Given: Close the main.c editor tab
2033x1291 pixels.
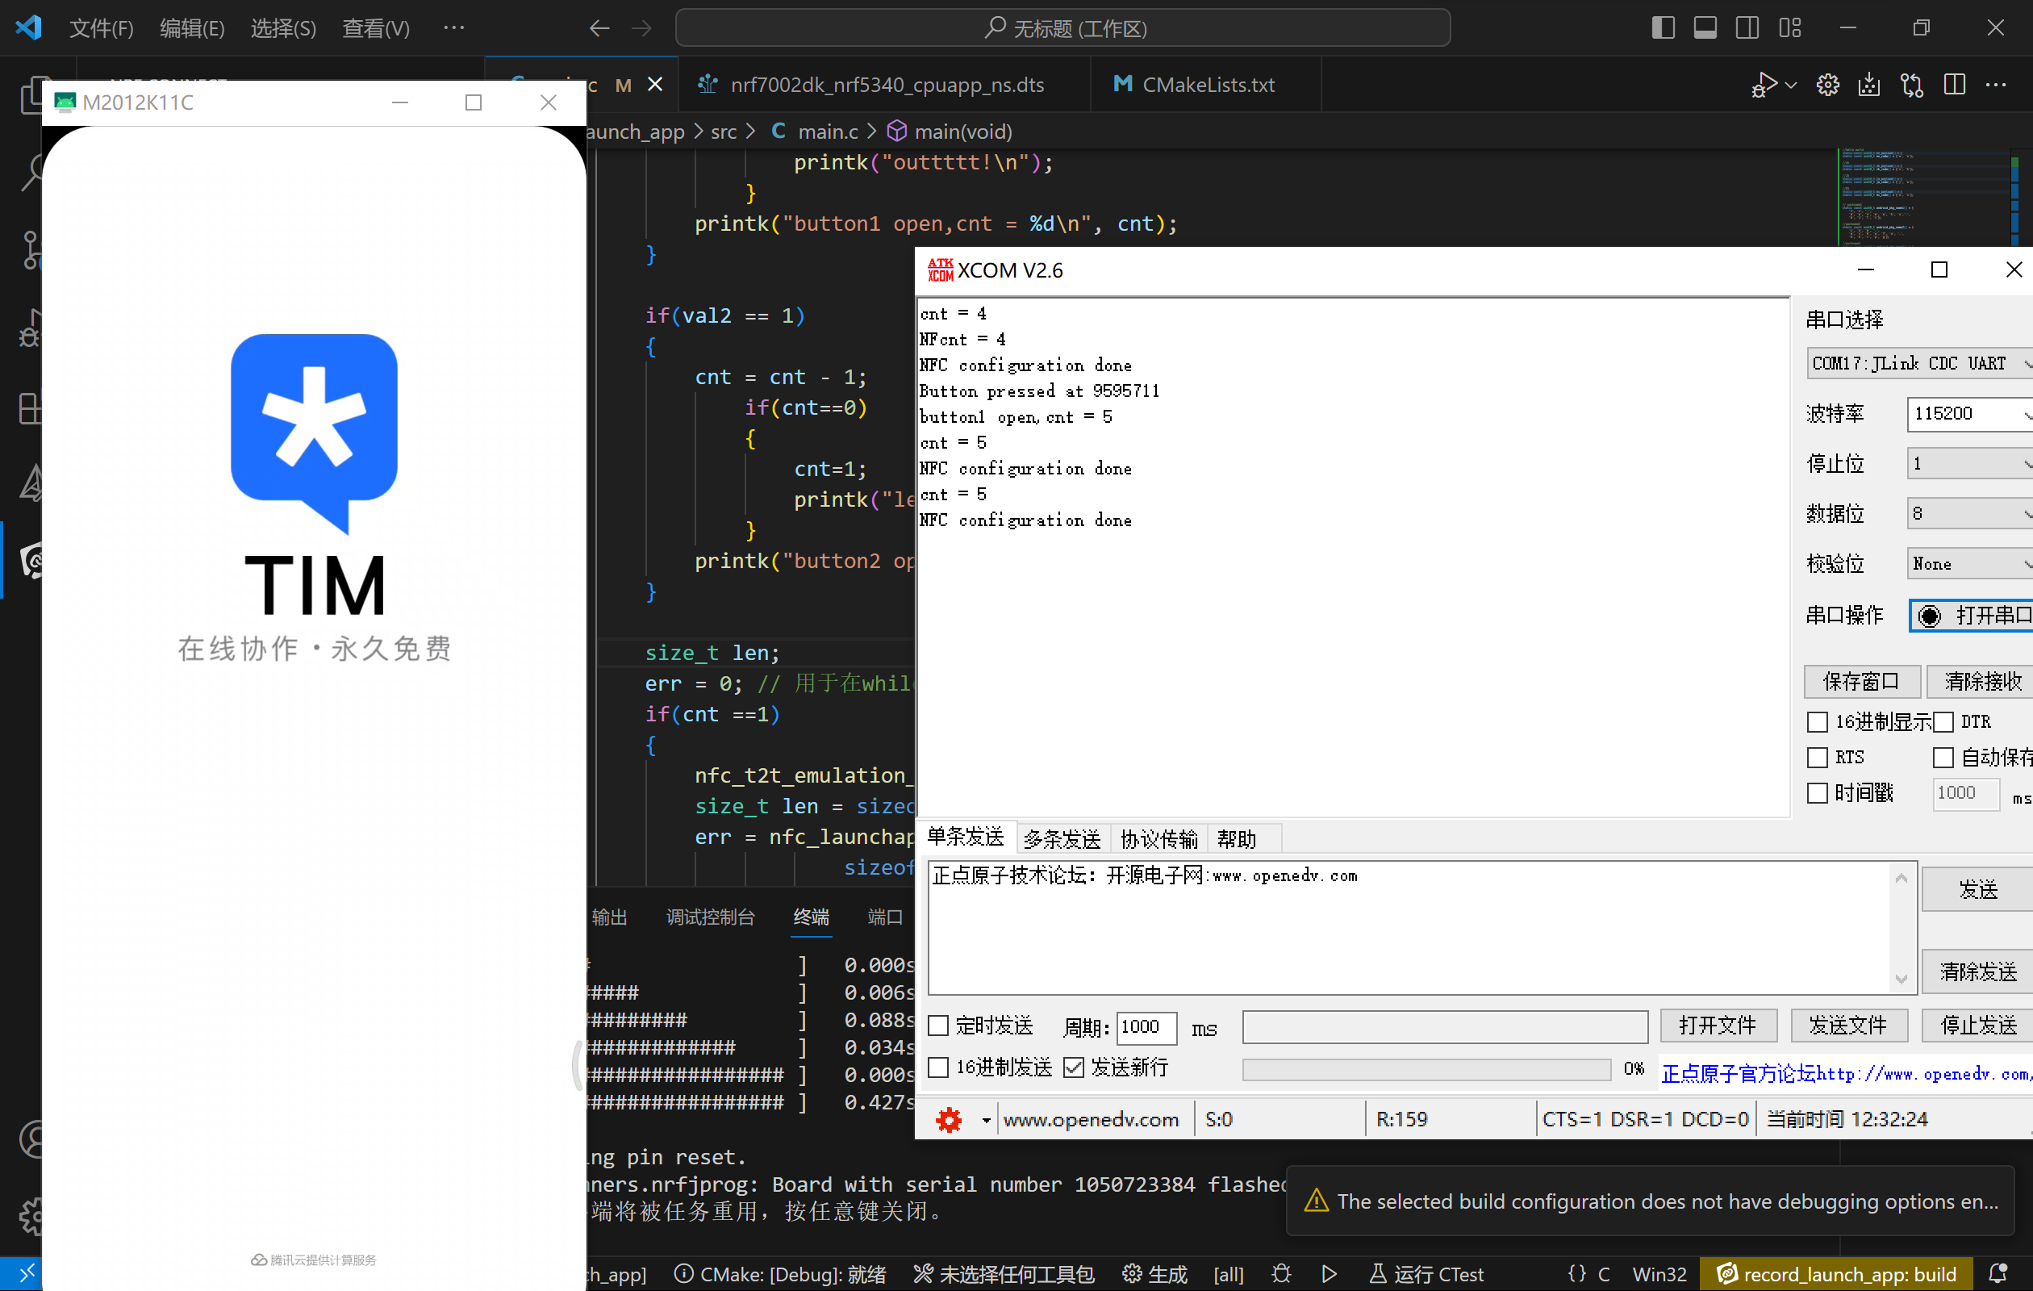Looking at the screenshot, I should click(655, 85).
